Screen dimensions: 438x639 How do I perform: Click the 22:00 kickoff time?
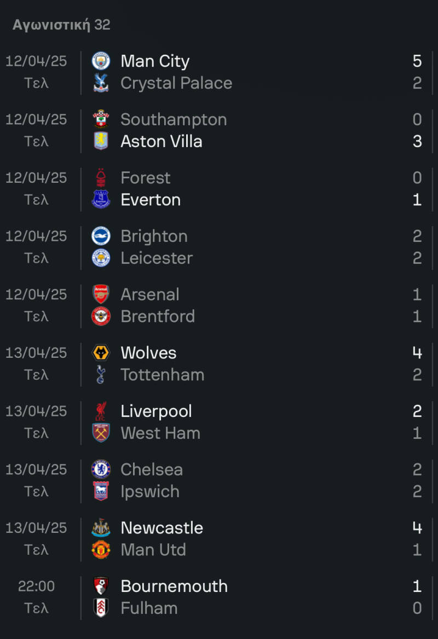click(36, 586)
